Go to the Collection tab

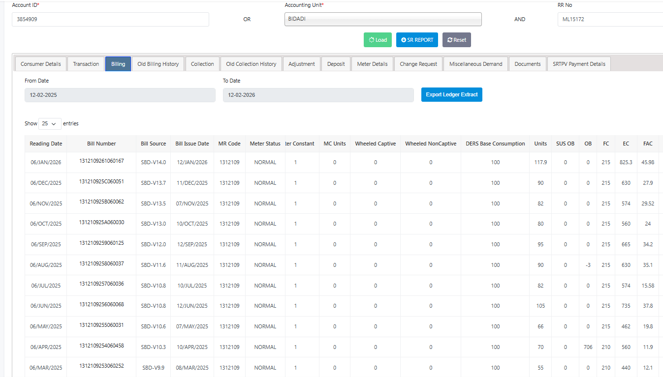[x=202, y=64]
